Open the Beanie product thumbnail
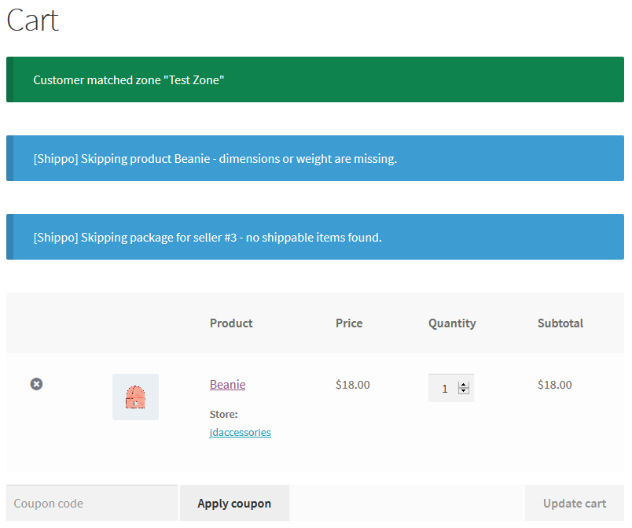This screenshot has height=528, width=632. 135,397
